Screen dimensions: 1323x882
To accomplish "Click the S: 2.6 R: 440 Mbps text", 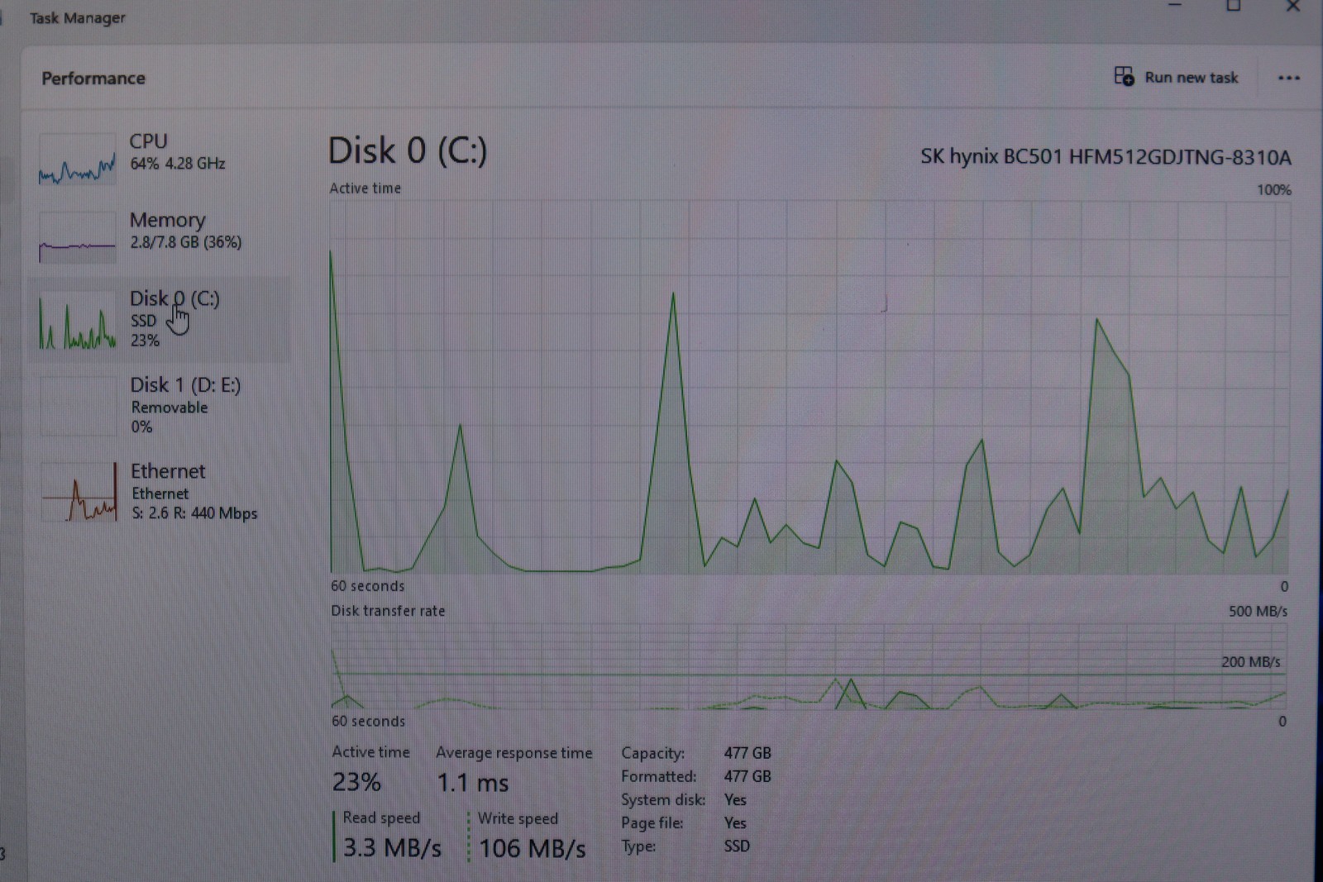I will (195, 513).
